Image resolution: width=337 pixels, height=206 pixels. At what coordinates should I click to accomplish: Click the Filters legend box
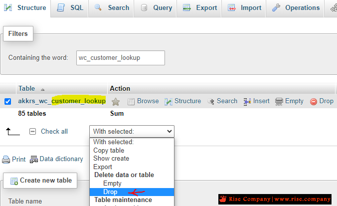tap(18, 33)
